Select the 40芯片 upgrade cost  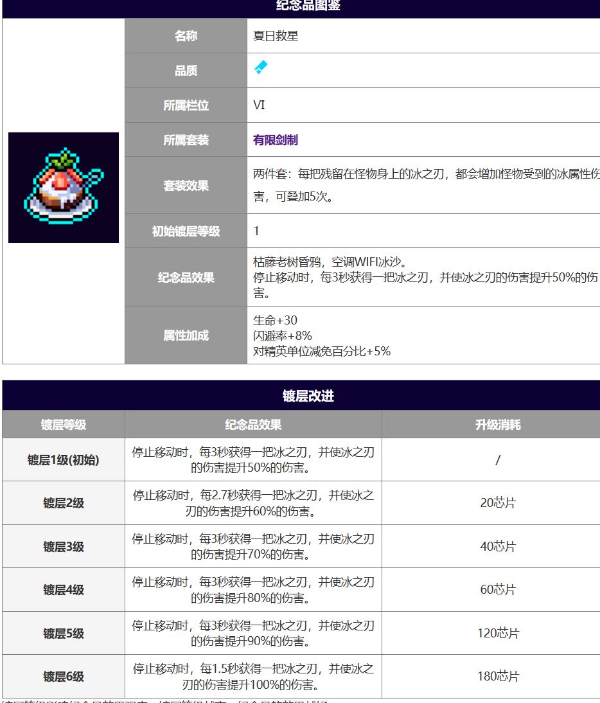[498, 546]
